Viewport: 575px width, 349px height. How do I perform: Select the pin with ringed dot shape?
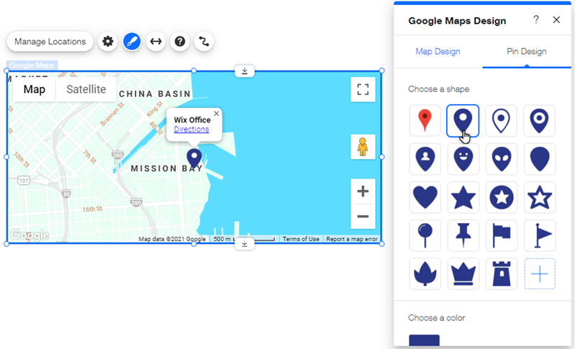[540, 121]
